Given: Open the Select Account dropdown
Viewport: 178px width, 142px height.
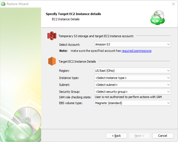Looking at the screenshot, I should [x=133, y=44].
